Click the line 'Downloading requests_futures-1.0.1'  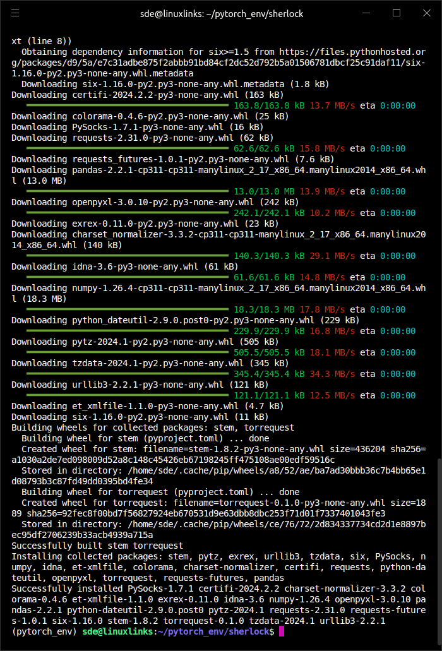172,159
